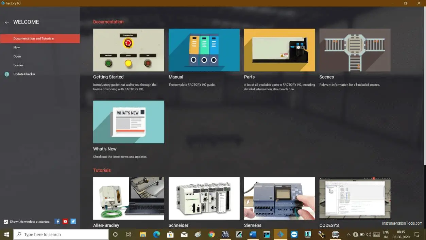Open the Allen-Bradley tutorial thumbnail
The width and height of the screenshot is (426, 240).
coord(129,198)
